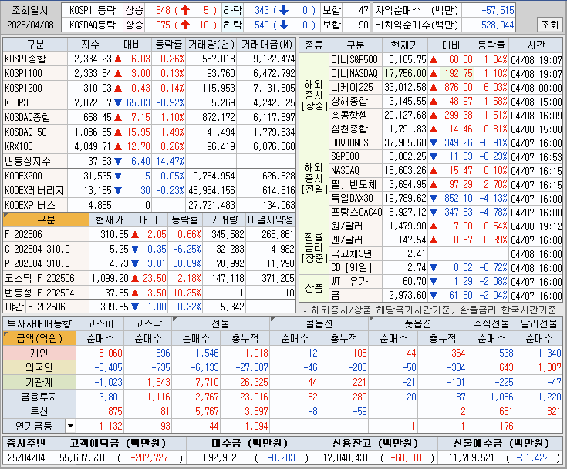
Task: Select the KOSDAQ종합 row label
Action: pyautogui.click(x=35, y=117)
